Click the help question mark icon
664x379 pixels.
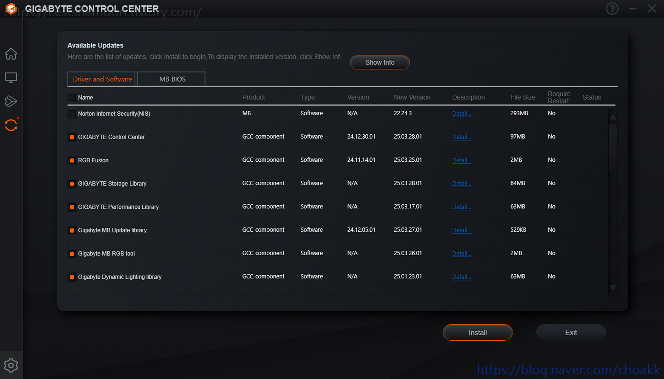tap(612, 9)
